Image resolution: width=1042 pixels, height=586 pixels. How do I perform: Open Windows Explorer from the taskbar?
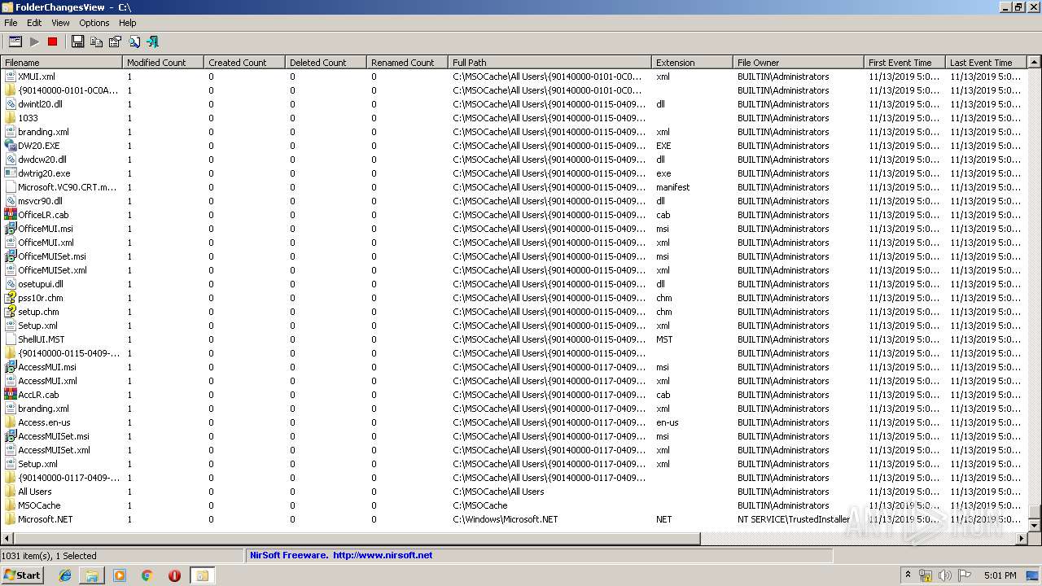(92, 575)
